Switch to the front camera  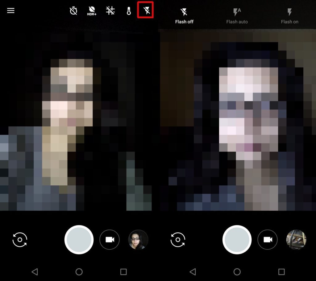coord(19,240)
